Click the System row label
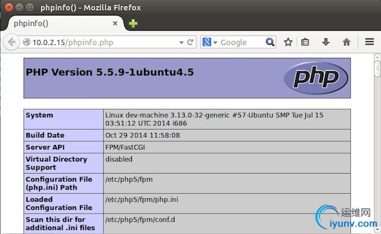This screenshot has height=234, width=381. pos(40,115)
